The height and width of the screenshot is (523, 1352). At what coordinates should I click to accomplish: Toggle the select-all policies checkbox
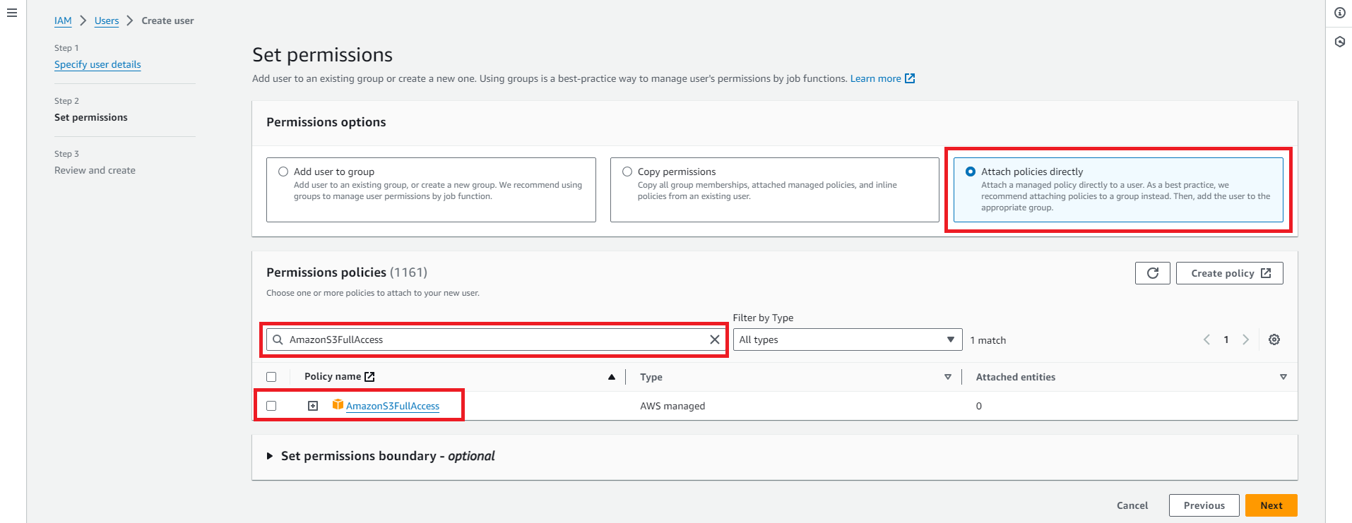271,377
